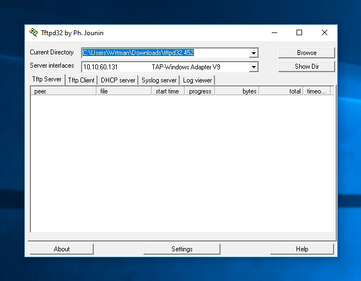Click the Tftpd32 app icon in title bar
Viewport: 361px width, 281px height.
pyautogui.click(x=34, y=32)
